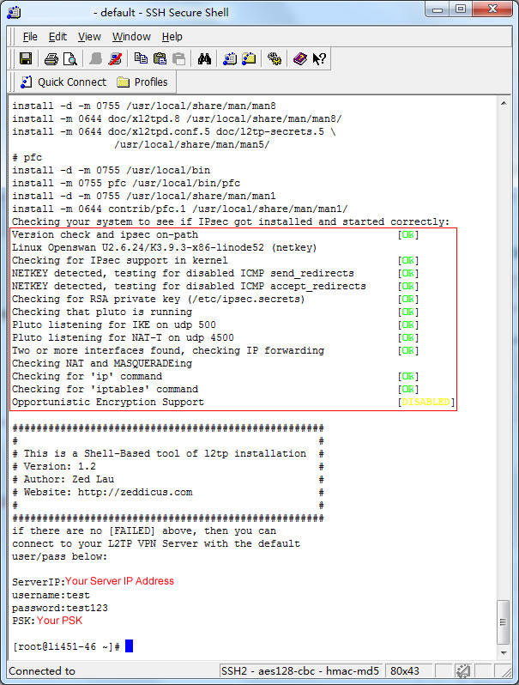Click the Save toolbar icon

[x=26, y=58]
